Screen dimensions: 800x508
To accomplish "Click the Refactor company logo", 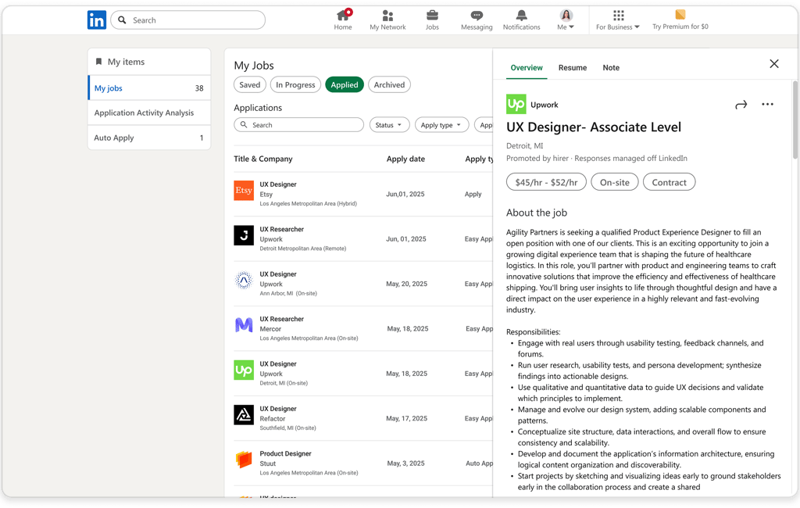I will (x=244, y=415).
